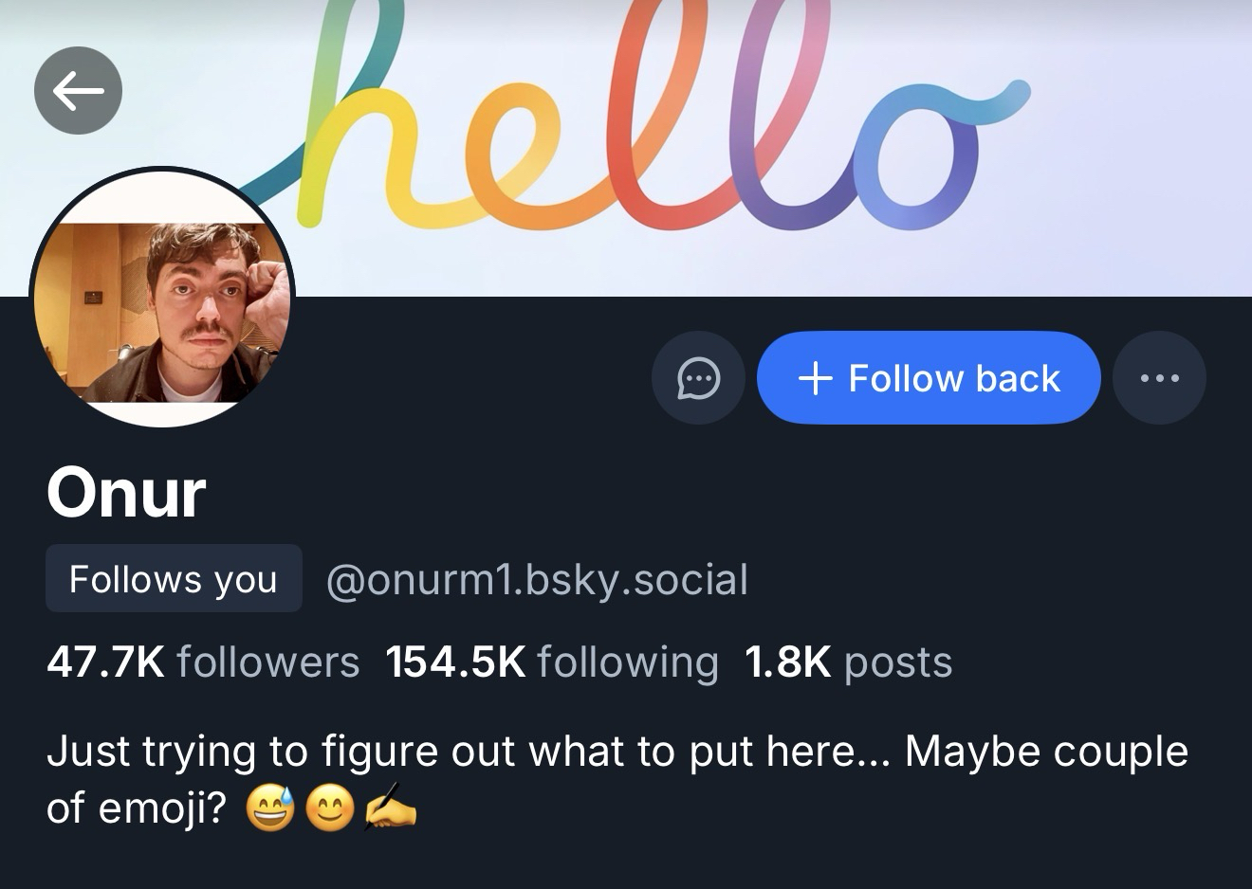Viewport: 1252px width, 889px height.
Task: Click the 1.8K posts count
Action: [848, 662]
